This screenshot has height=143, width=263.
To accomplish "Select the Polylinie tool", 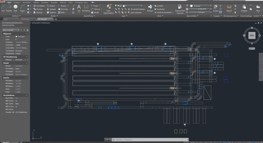I will [9, 8].
